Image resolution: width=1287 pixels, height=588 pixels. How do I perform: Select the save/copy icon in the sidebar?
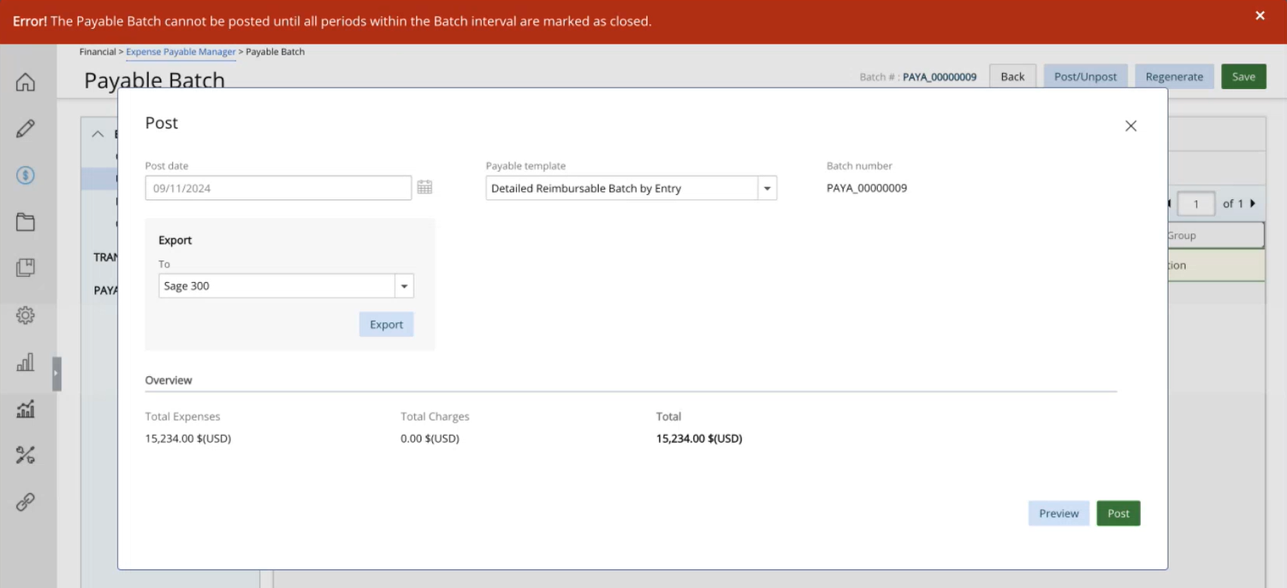pos(25,268)
